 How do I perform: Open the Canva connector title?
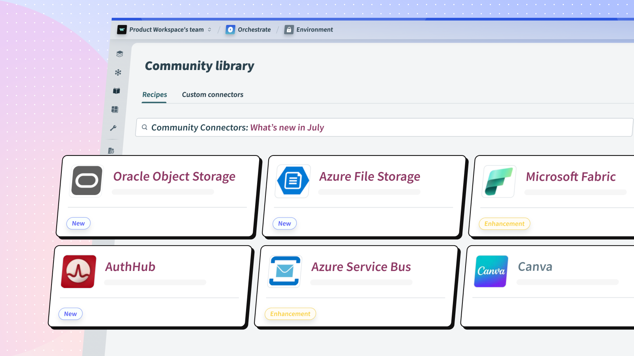[535, 267]
